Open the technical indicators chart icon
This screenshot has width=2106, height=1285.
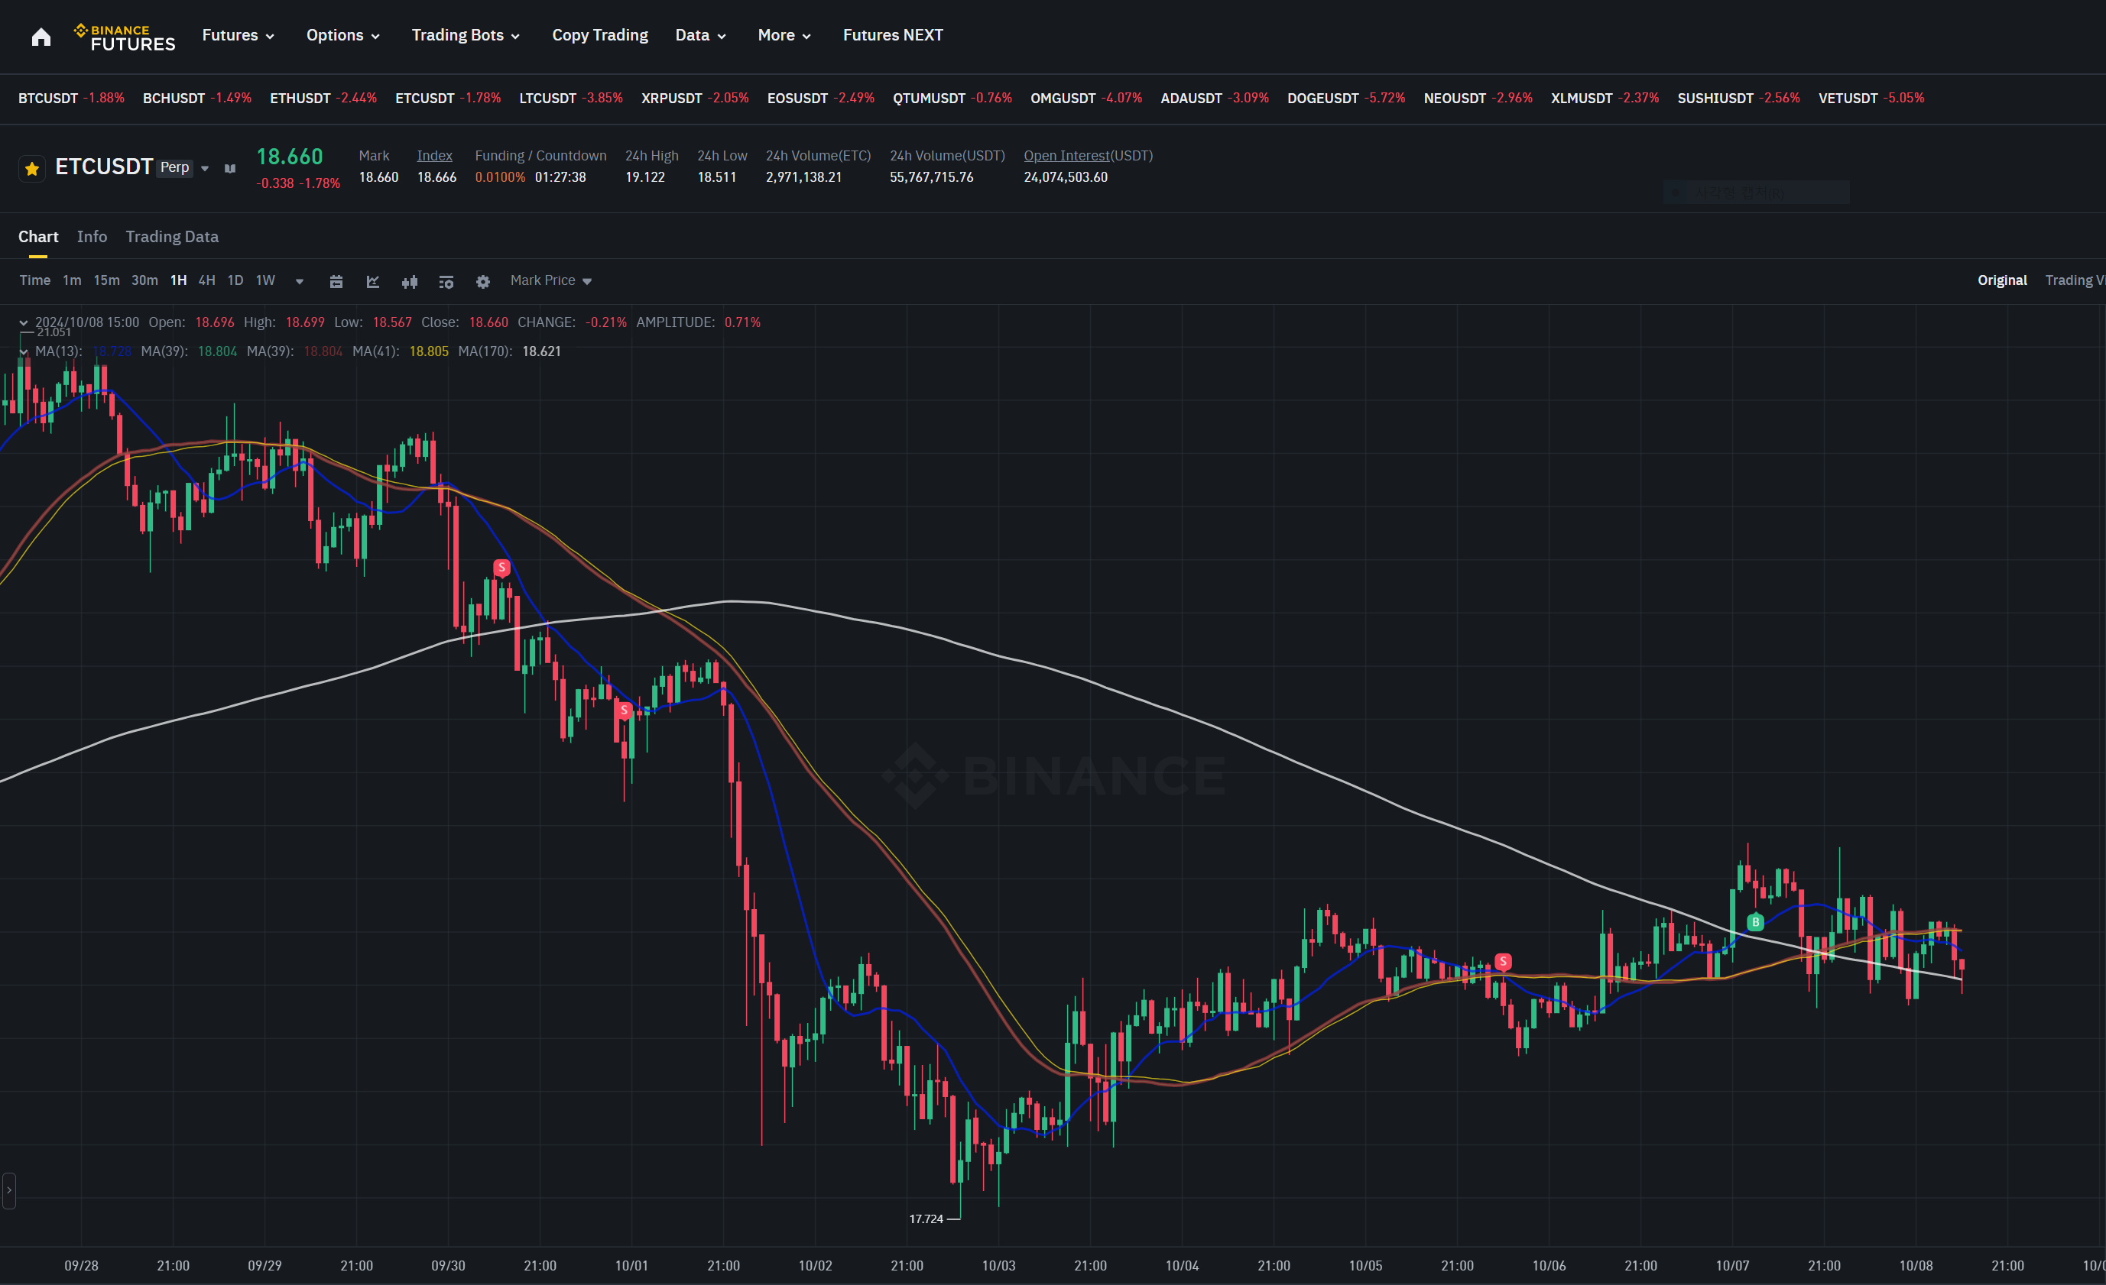(372, 281)
